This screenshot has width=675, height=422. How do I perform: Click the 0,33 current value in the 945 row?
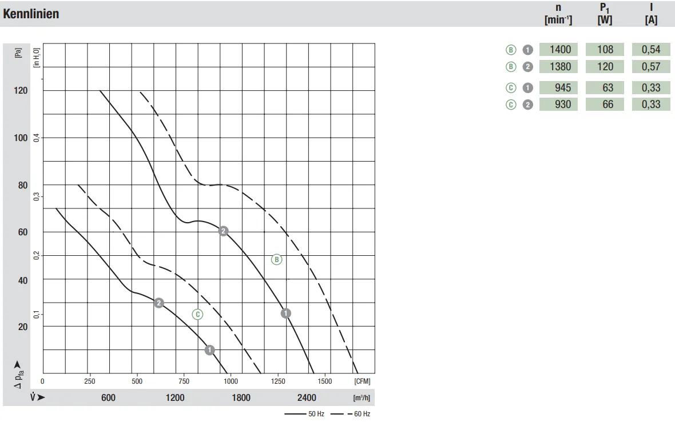(652, 88)
